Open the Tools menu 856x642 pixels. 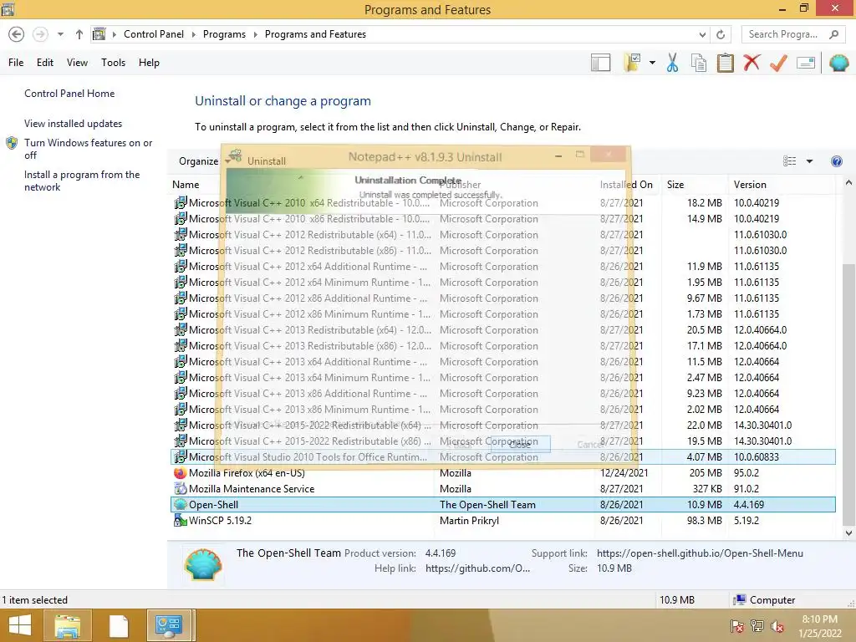point(113,63)
